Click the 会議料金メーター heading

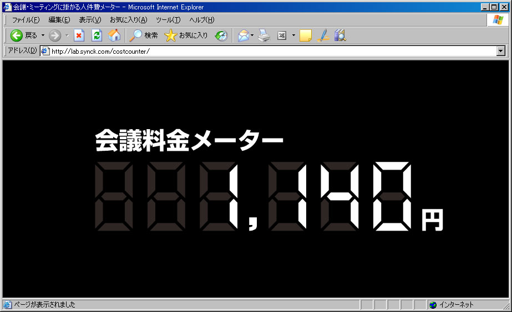(x=189, y=140)
